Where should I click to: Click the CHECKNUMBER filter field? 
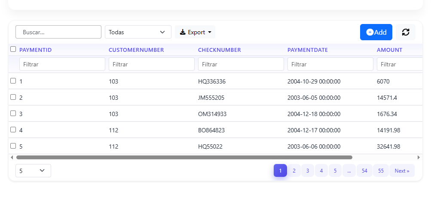click(241, 64)
